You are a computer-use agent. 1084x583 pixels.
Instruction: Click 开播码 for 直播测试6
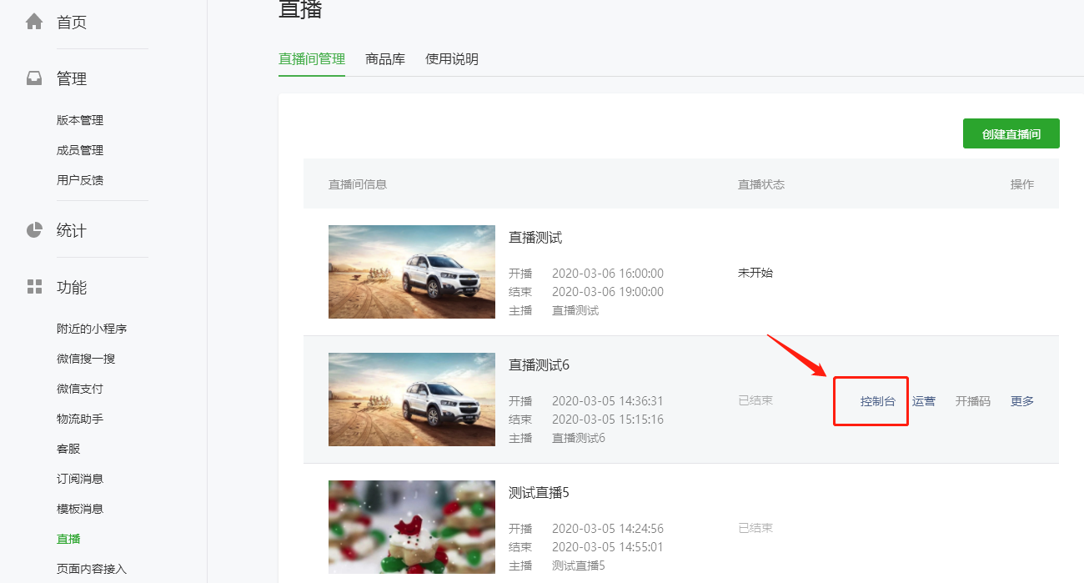coord(973,401)
